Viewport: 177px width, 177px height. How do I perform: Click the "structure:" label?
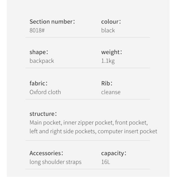click(x=43, y=114)
